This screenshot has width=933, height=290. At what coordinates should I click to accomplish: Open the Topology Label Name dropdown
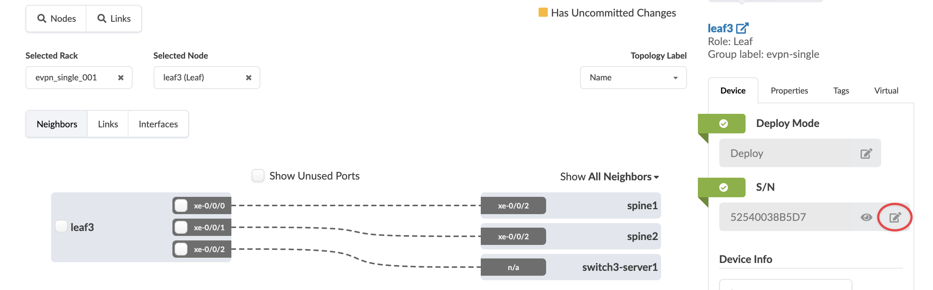(633, 78)
